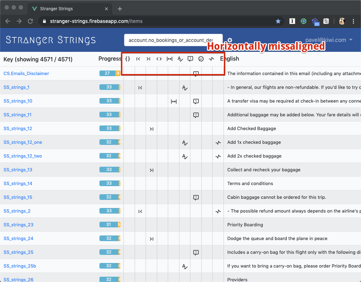
Task: Expand the browser menu with three dots
Action: click(x=354, y=21)
